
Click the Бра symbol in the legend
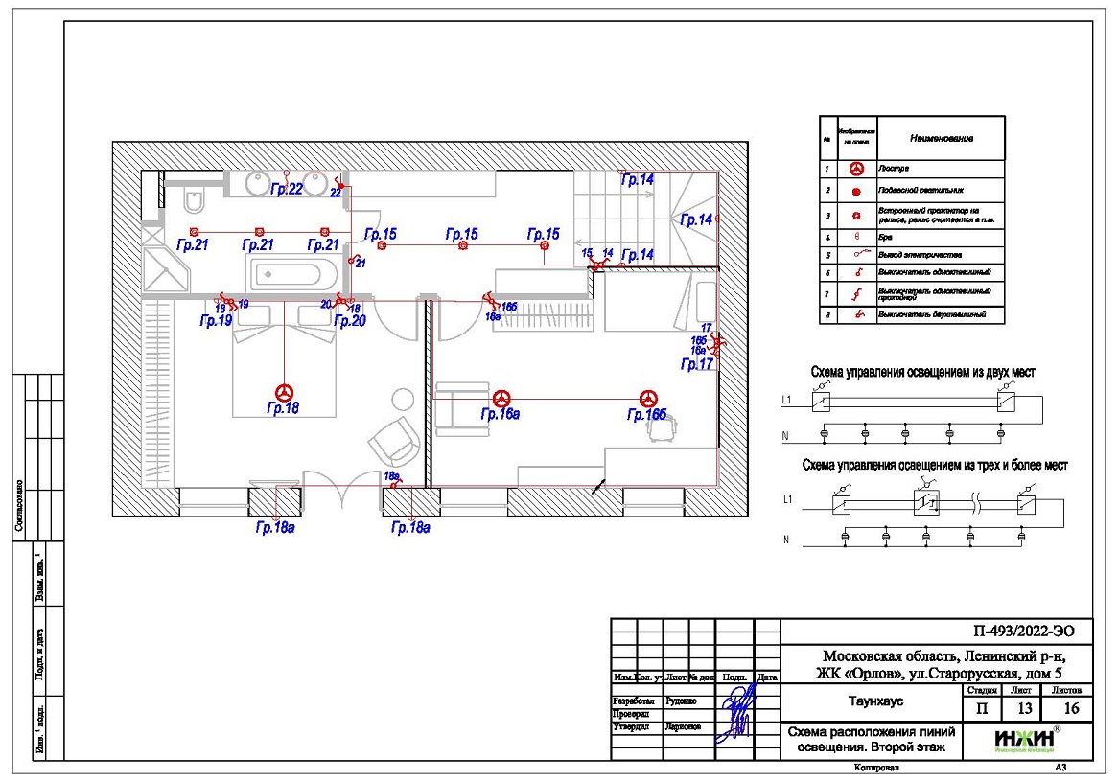click(x=855, y=234)
